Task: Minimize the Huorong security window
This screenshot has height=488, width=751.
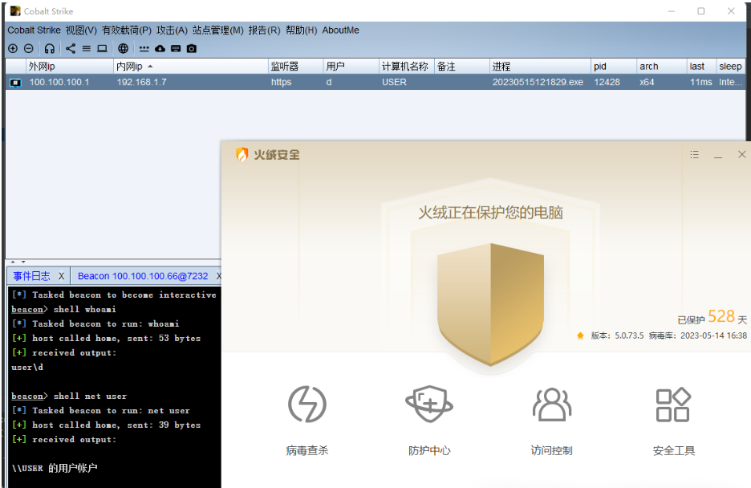Action: (718, 155)
